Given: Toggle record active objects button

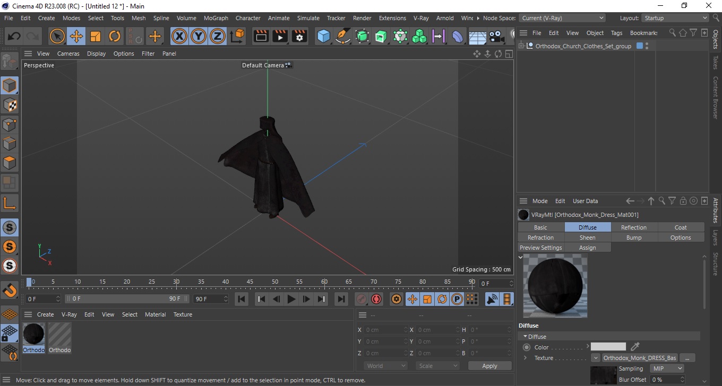Looking at the screenshot, I should coord(362,299).
